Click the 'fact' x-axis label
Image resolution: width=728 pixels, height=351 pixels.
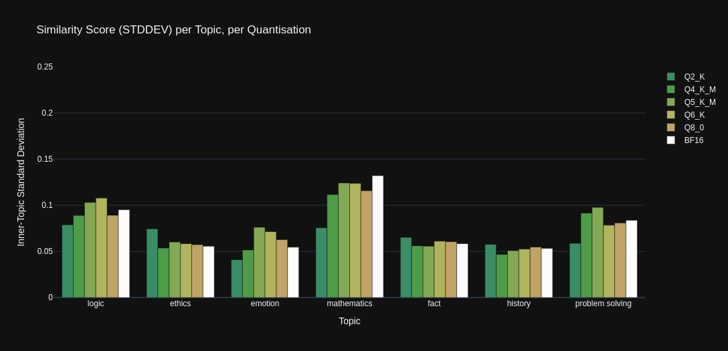pos(434,304)
